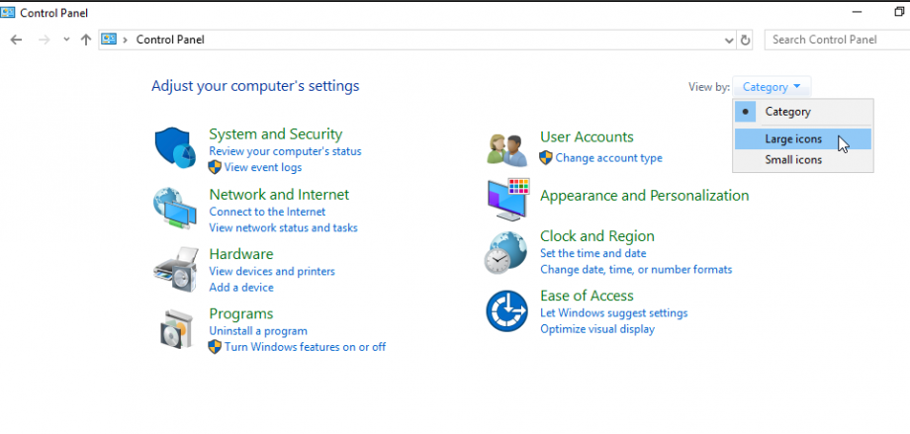Expand the View by Category dropdown

[x=772, y=87]
